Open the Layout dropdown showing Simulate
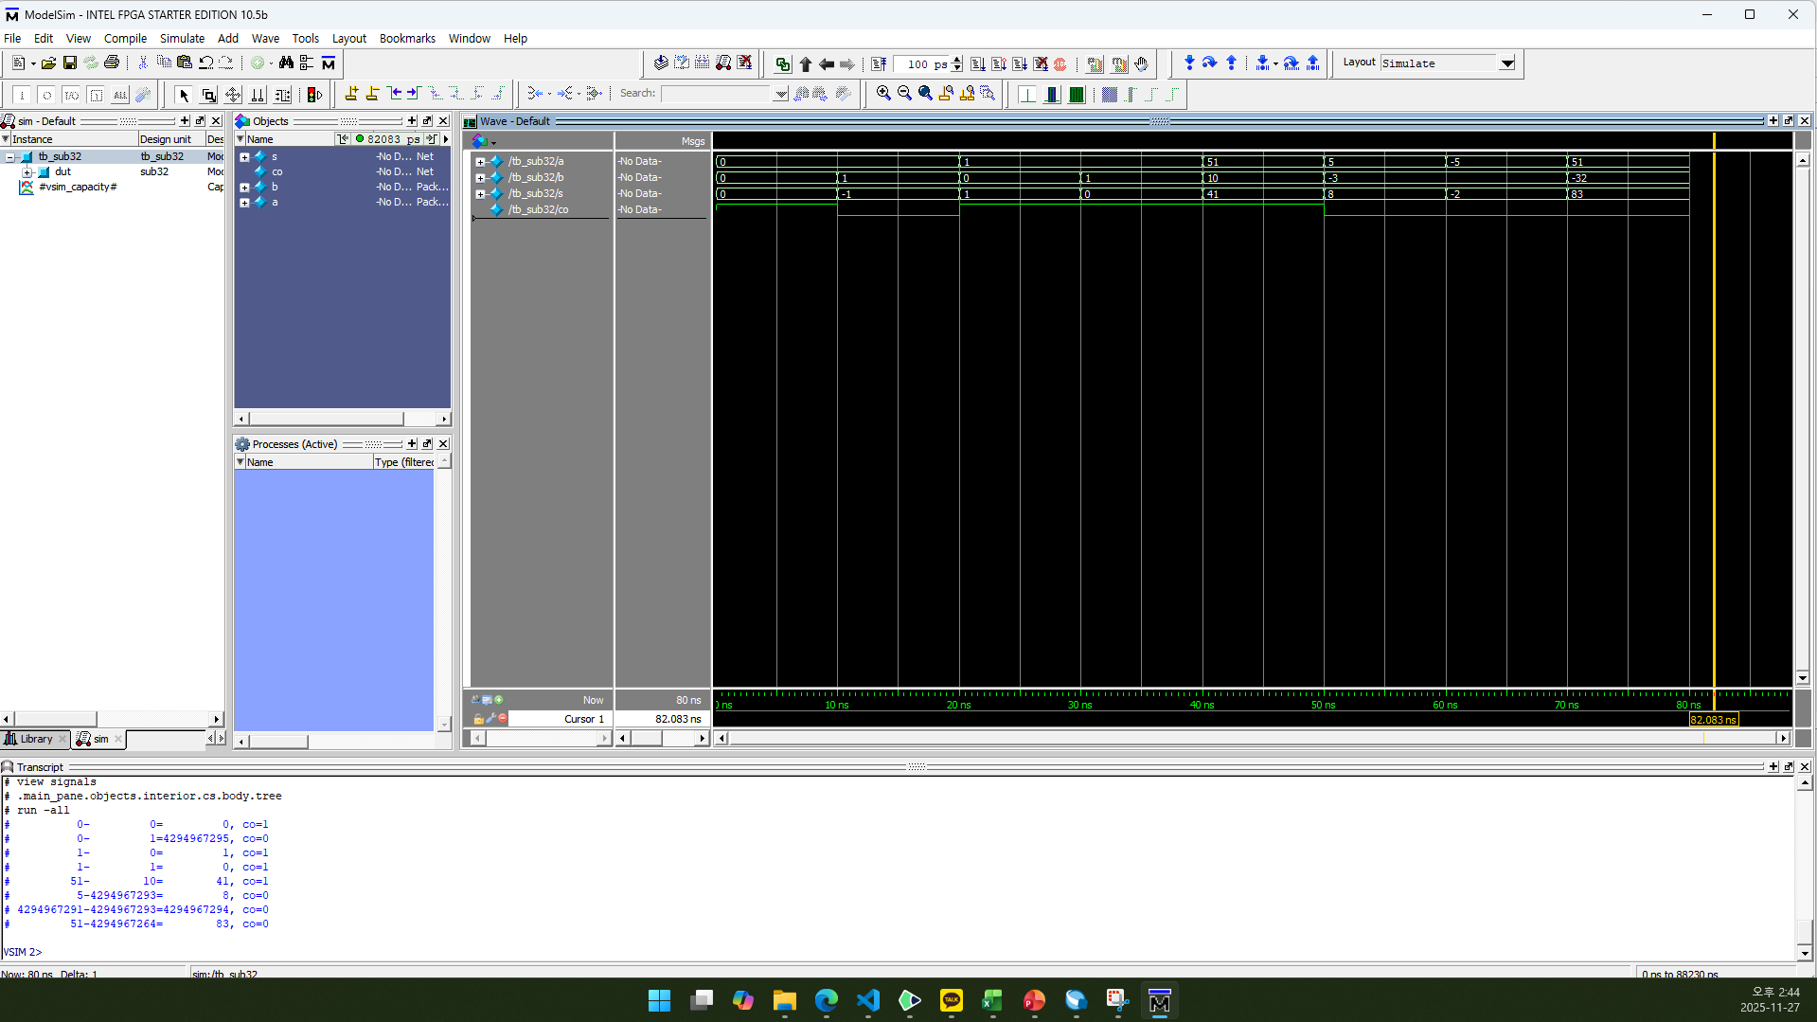The width and height of the screenshot is (1817, 1022). [1506, 63]
